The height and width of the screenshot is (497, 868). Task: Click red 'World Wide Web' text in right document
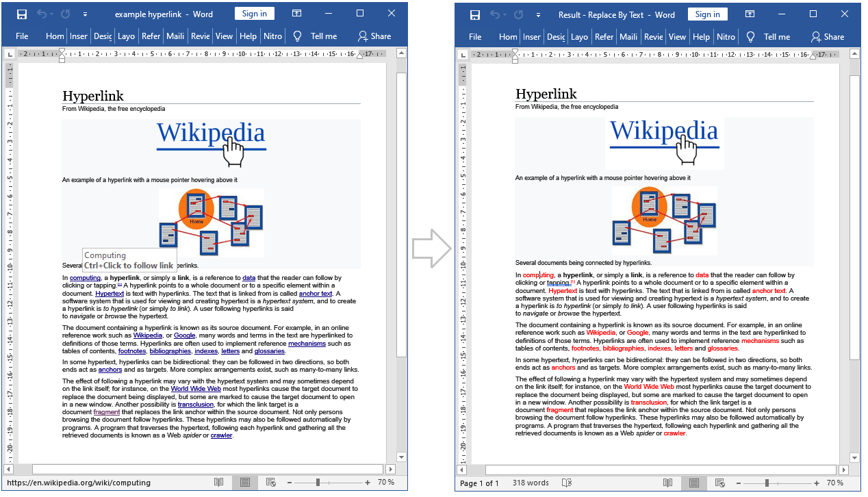click(x=649, y=387)
